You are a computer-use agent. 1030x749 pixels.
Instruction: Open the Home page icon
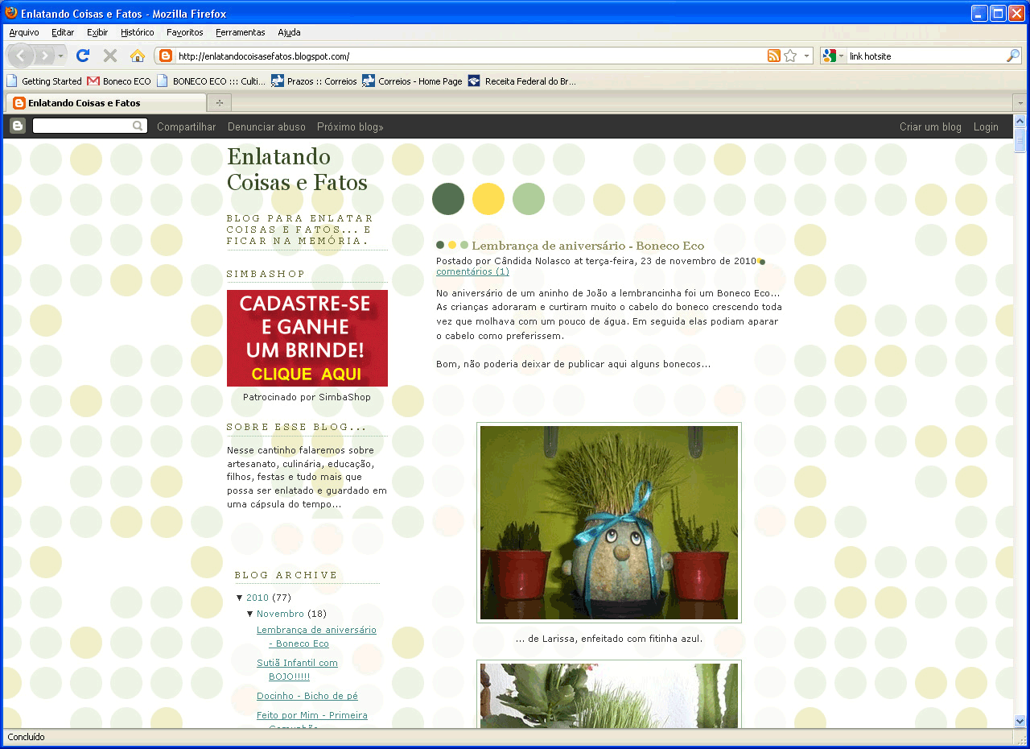point(138,56)
